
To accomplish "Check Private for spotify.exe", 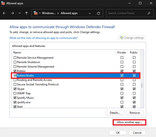I will click(x=122, y=102).
